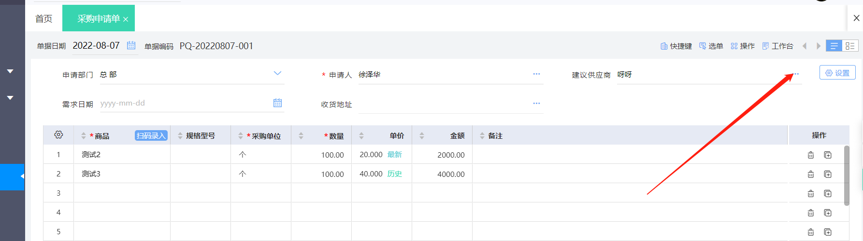The image size is (863, 241).
Task: Delete row 1 using trash icon
Action: (811, 155)
